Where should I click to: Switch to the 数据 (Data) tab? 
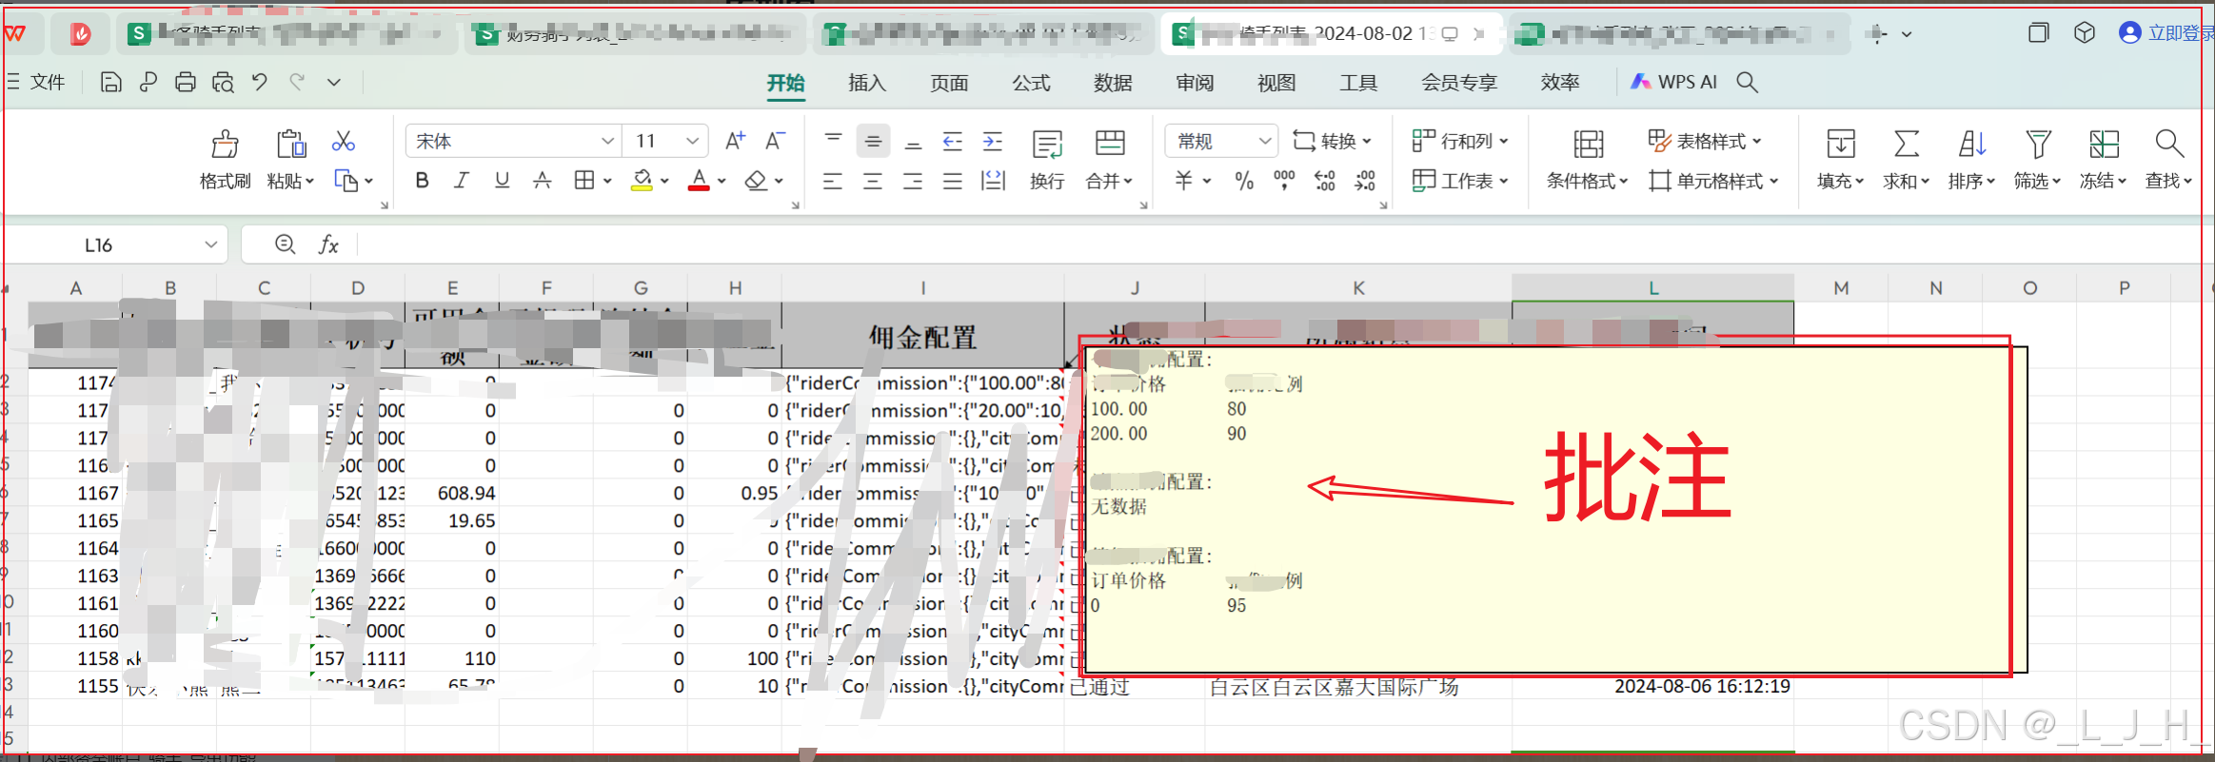1113,83
